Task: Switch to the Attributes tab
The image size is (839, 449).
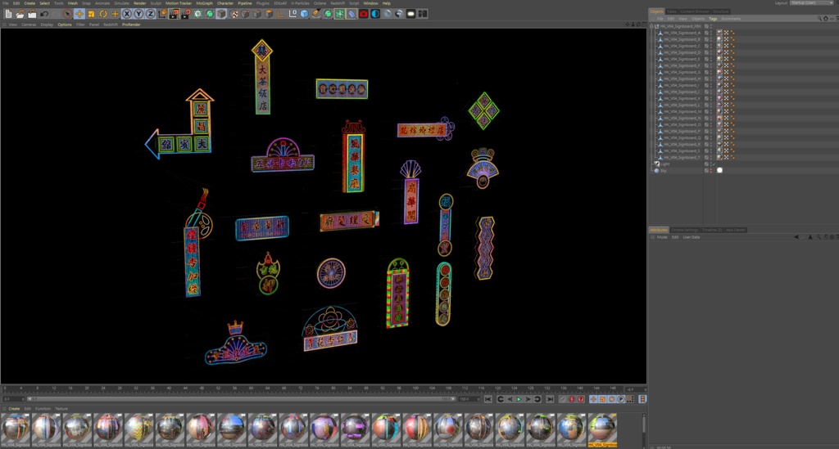Action: [659, 230]
